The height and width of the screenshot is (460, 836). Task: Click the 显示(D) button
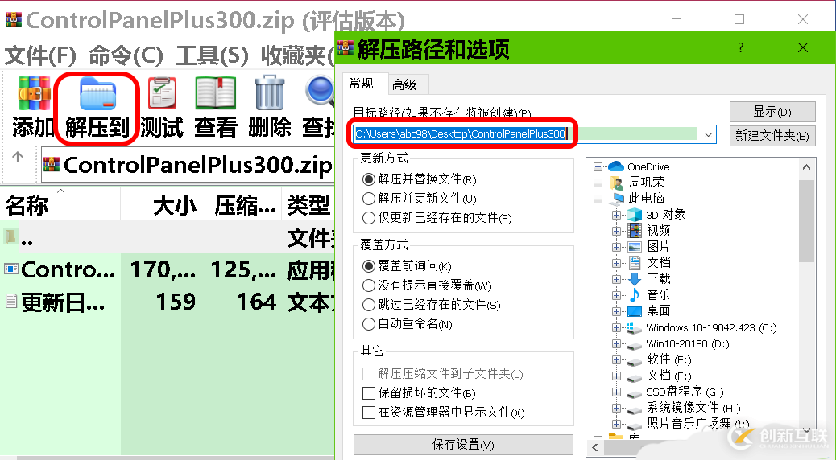tap(772, 112)
